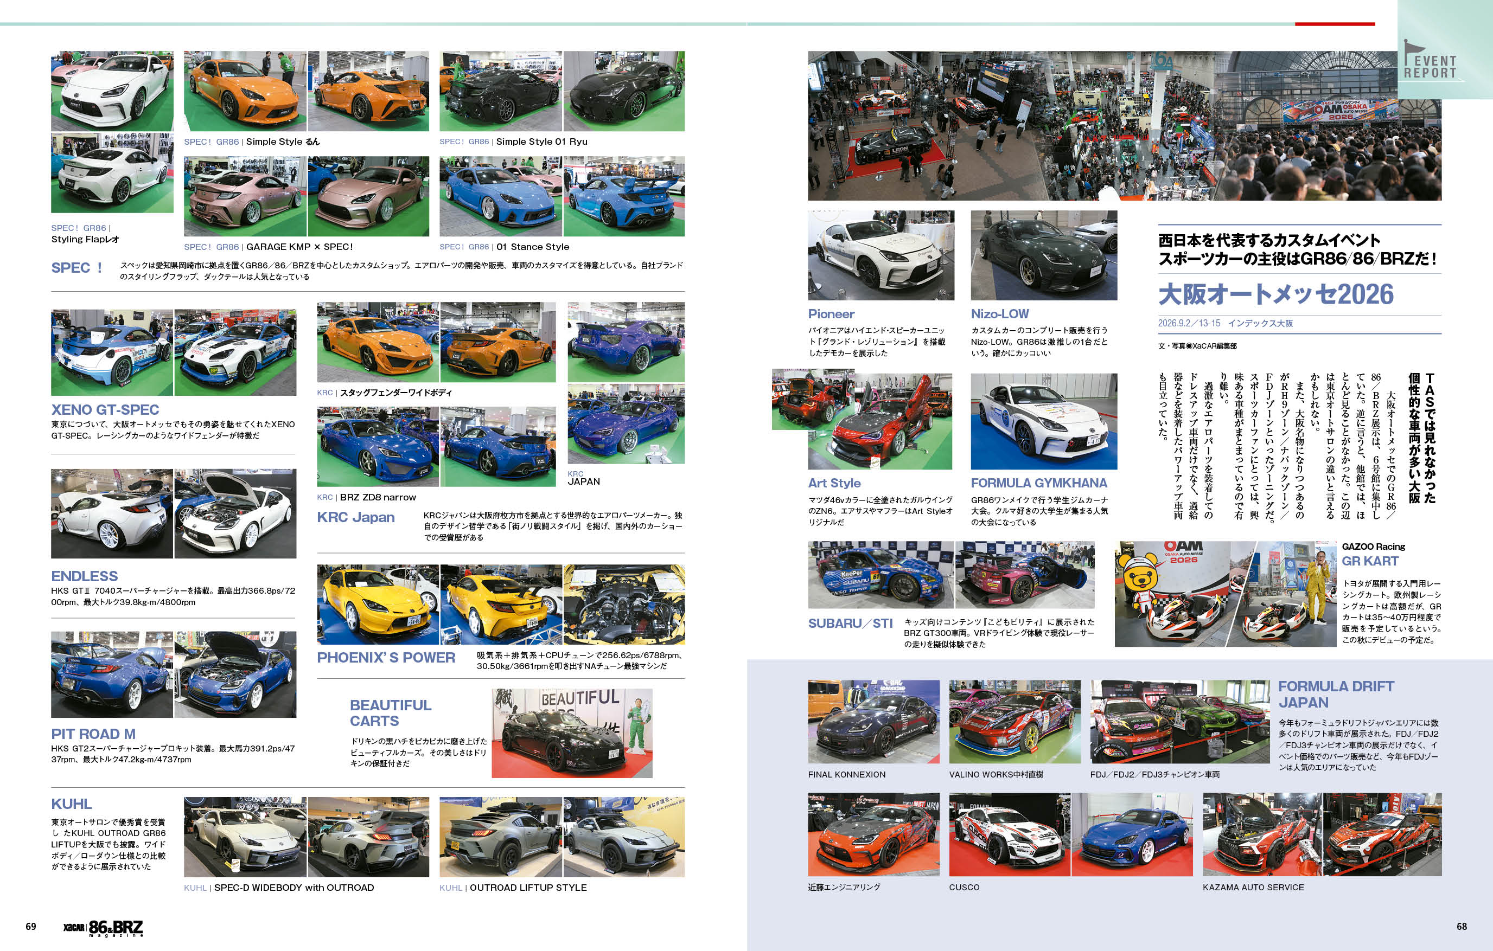Click the SPEC！ section heading
Screen dimensions: 1493x951
pyautogui.click(x=77, y=268)
